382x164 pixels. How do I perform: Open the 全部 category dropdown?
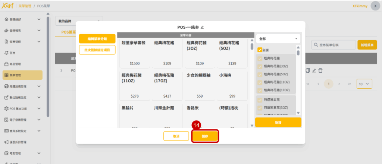click(x=278, y=38)
